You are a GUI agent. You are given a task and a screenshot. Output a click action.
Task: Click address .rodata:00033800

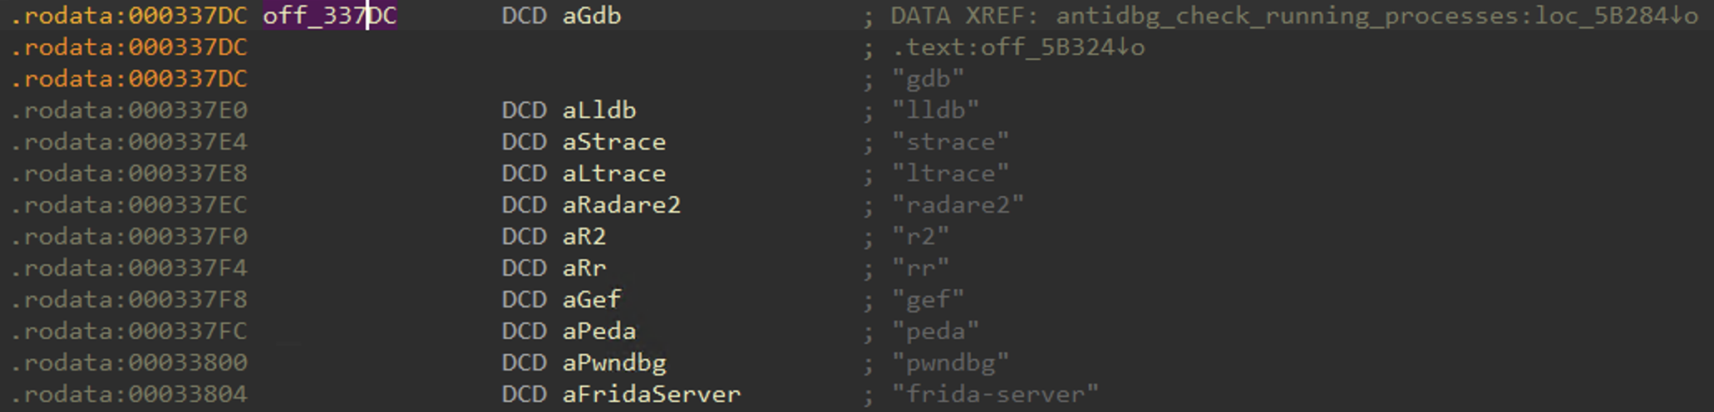tap(130, 362)
